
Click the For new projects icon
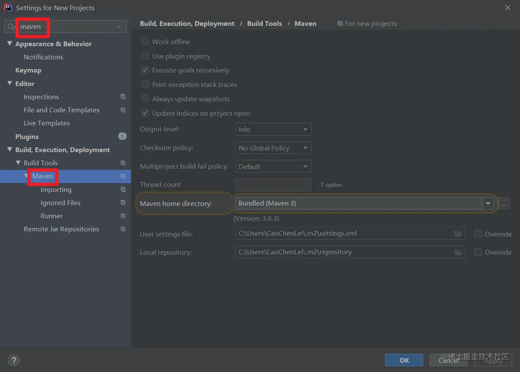340,24
